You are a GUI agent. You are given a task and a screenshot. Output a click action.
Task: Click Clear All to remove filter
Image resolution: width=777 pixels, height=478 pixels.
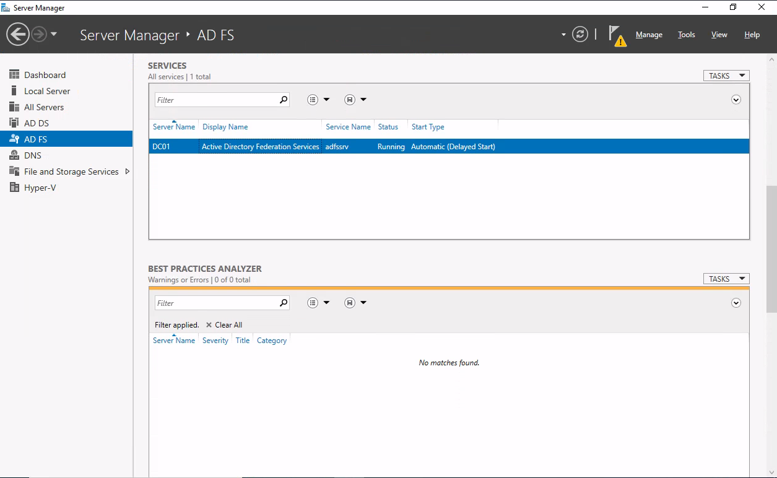224,325
